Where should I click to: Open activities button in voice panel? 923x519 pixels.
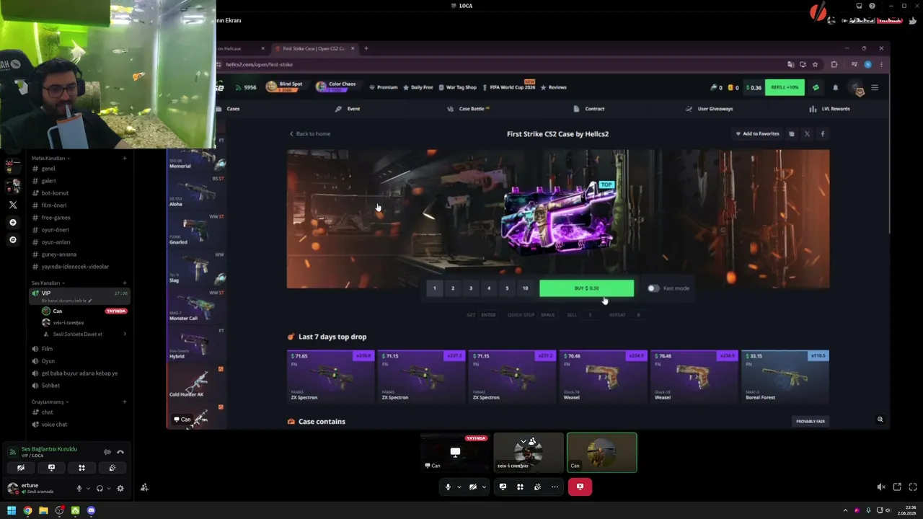[81, 468]
